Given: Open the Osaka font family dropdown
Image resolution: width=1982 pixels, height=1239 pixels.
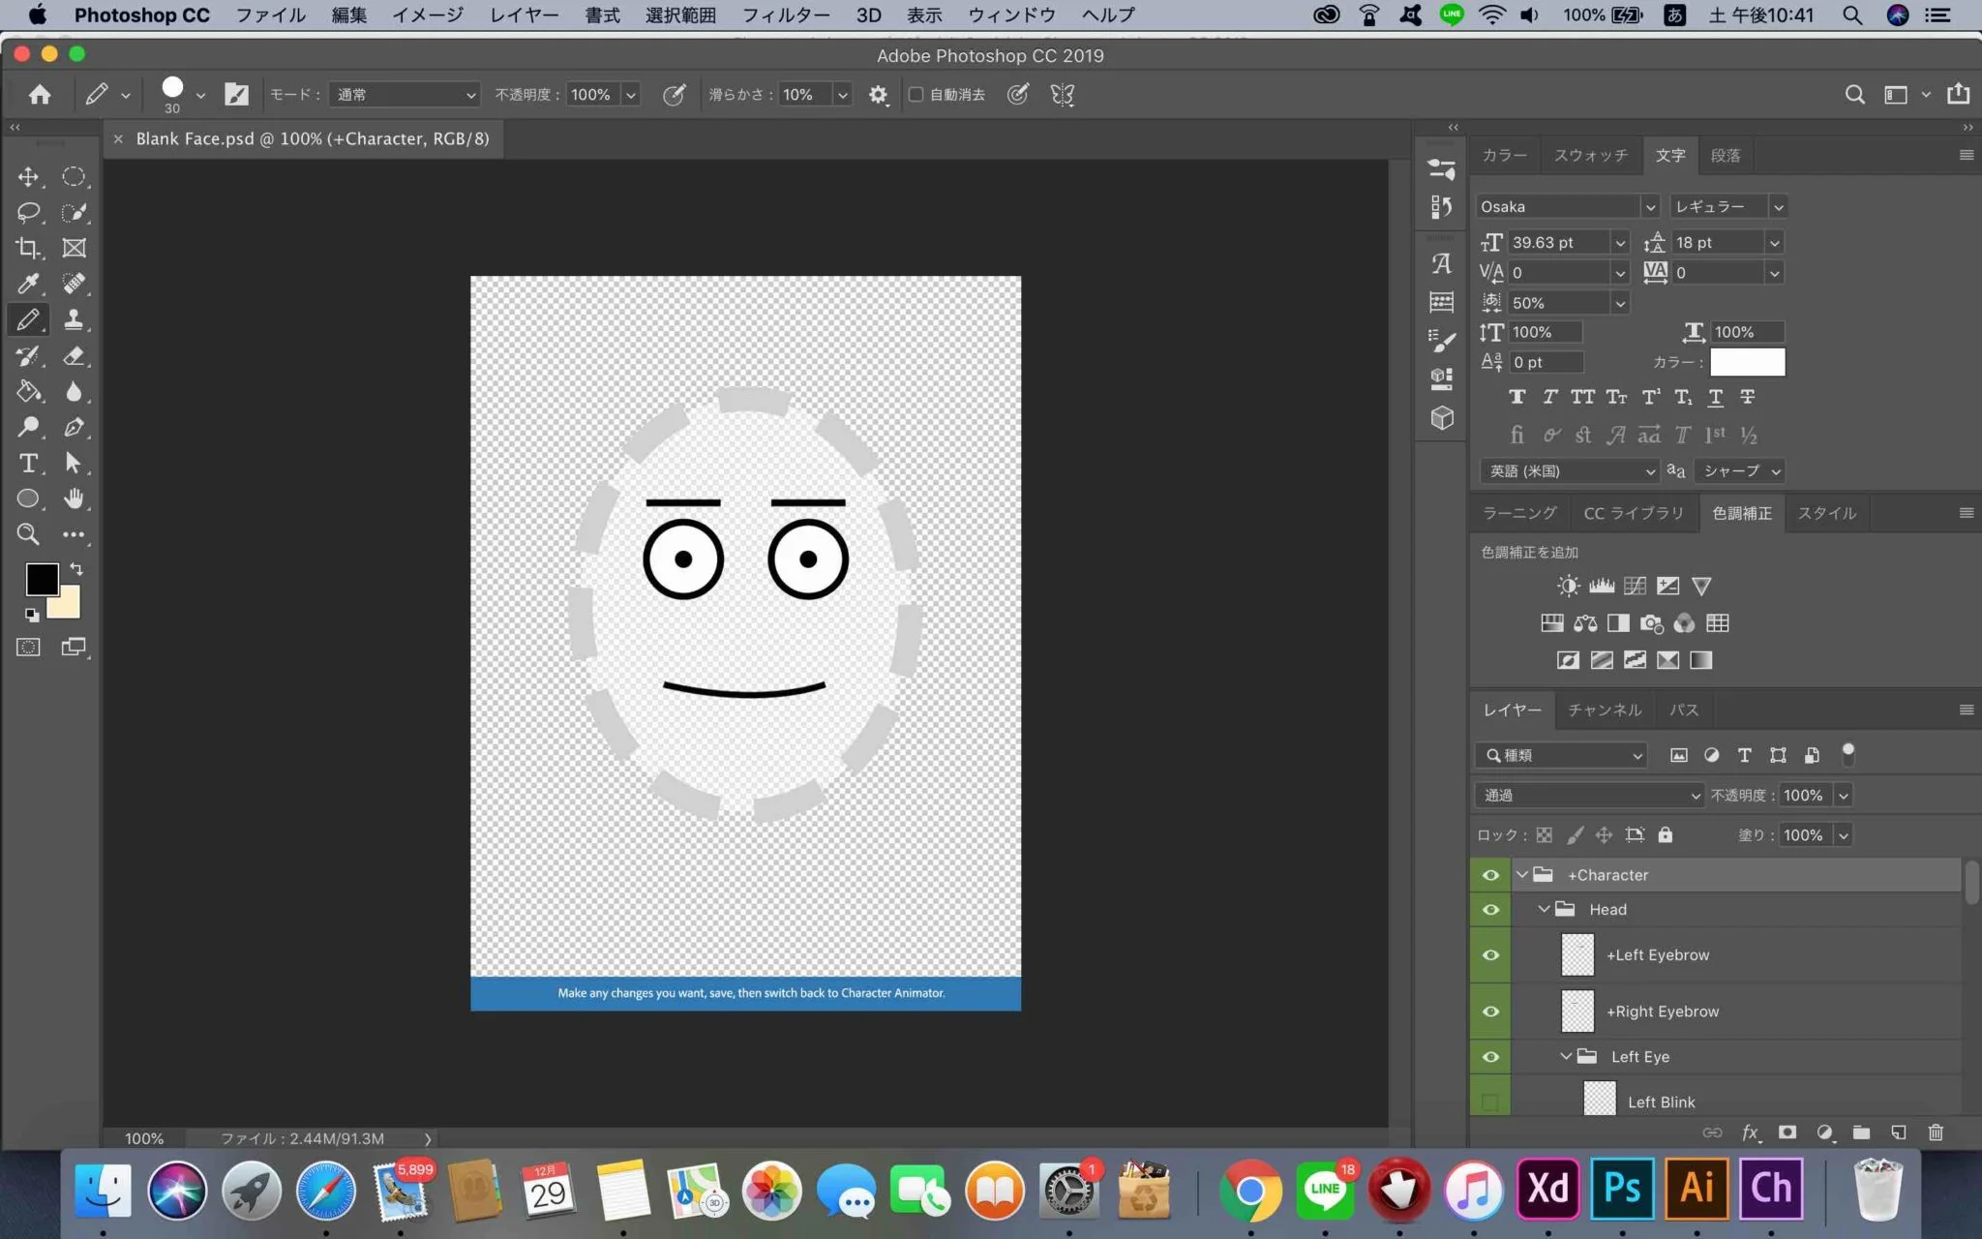Looking at the screenshot, I should click(1650, 206).
